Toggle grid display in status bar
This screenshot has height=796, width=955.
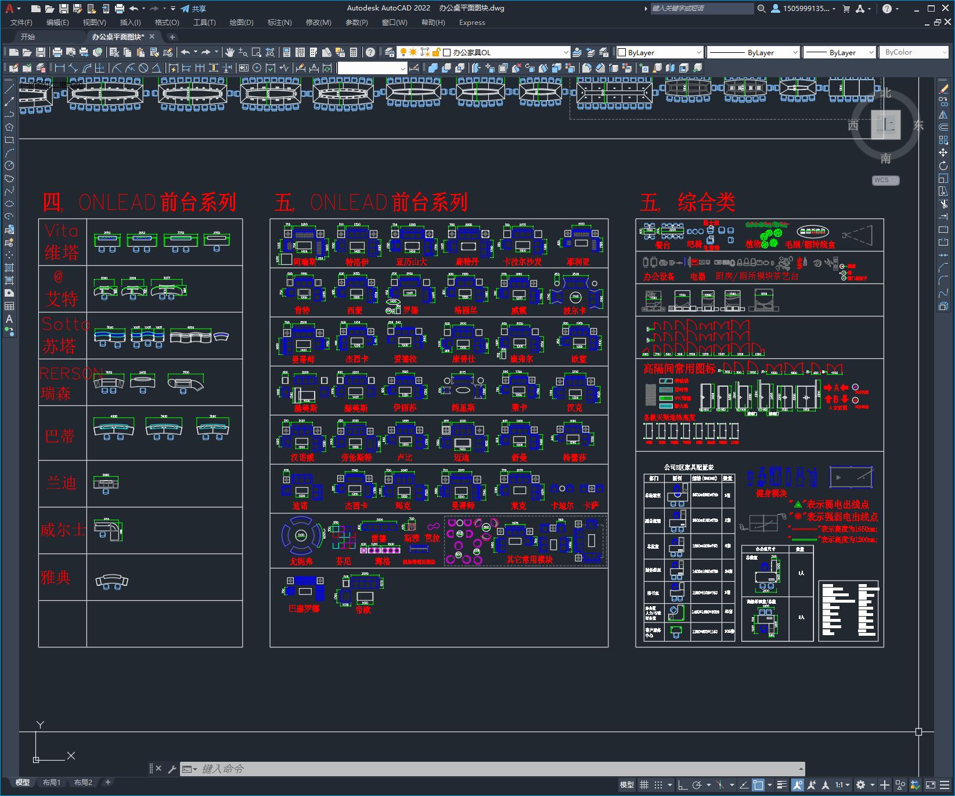pos(644,785)
